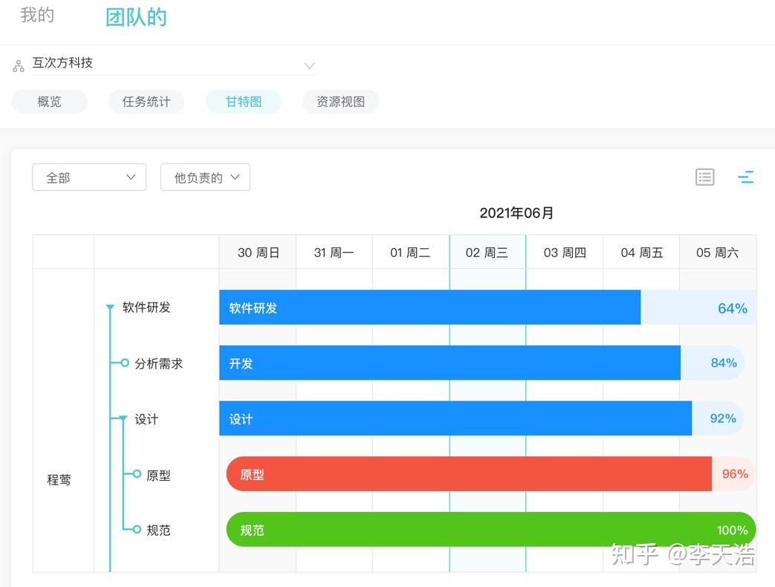The width and height of the screenshot is (775, 587).
Task: Click the green 规范 task bar
Action: click(x=491, y=529)
